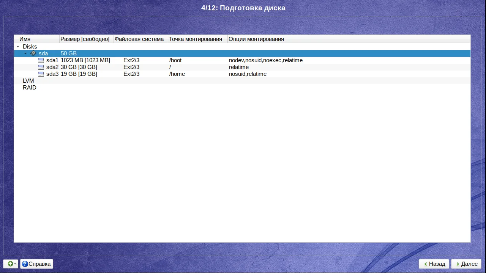Click the 19 GB [19 GB] size value

click(x=79, y=74)
